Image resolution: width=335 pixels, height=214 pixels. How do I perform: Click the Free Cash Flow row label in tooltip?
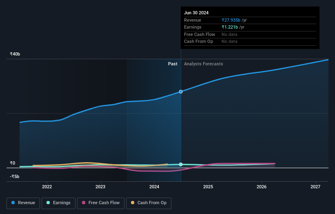tap(200, 34)
